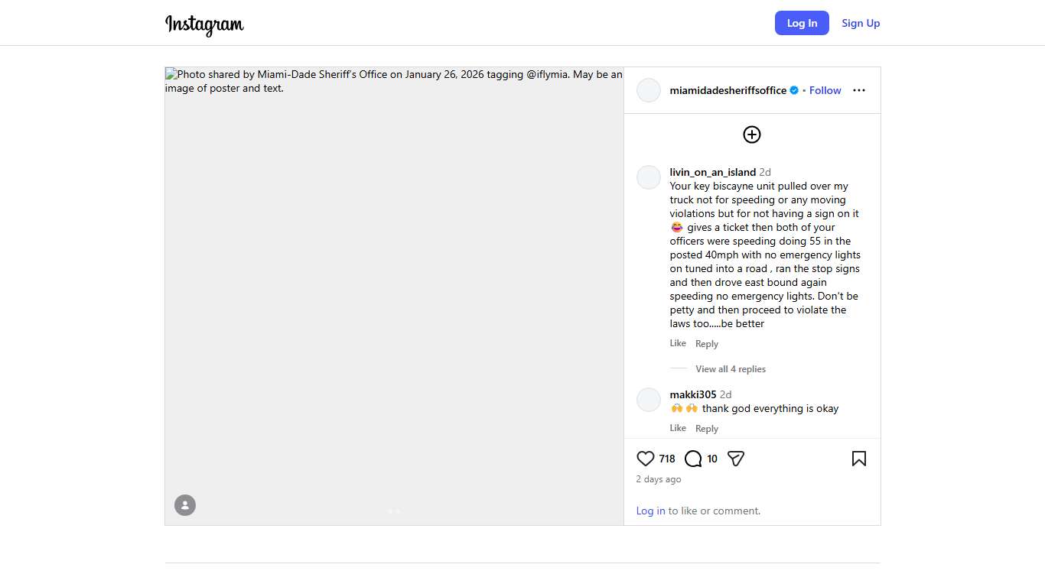Click the heart like icon
Viewport: 1045px width, 587px height.
tap(646, 459)
